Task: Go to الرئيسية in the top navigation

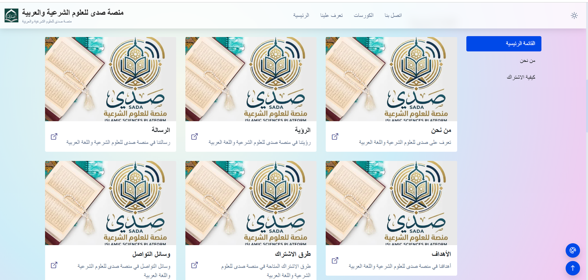Action: coord(301,15)
